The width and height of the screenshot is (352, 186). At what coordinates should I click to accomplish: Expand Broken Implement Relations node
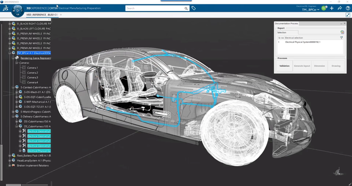pyautogui.click(x=10, y=166)
